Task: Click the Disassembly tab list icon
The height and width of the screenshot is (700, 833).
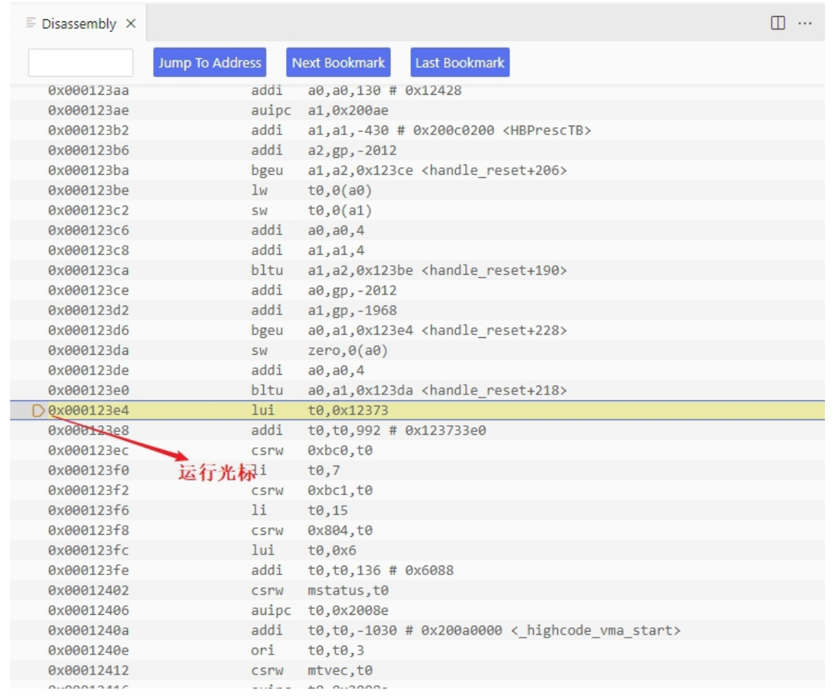Action: click(31, 22)
